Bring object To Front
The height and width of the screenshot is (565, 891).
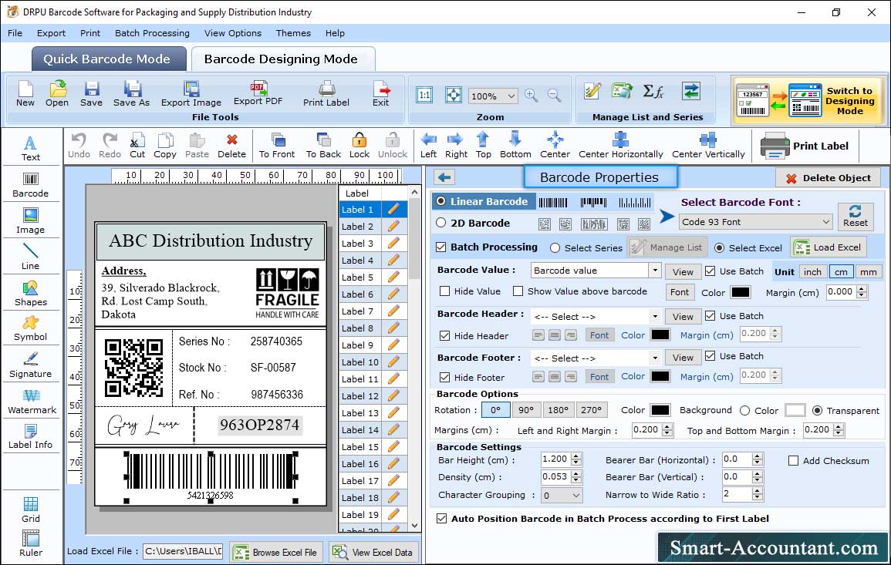tap(277, 146)
